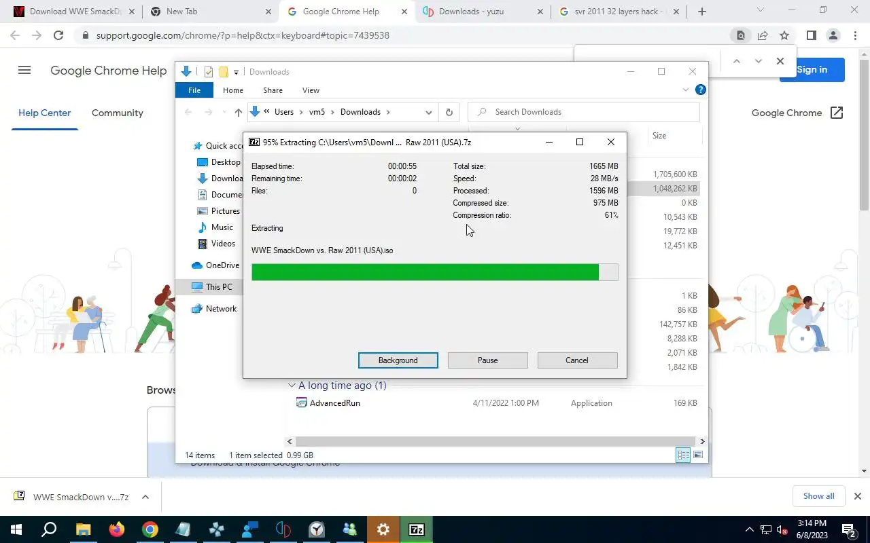
Task: Open Google Chrome taskbar icon
Action: [150, 529]
